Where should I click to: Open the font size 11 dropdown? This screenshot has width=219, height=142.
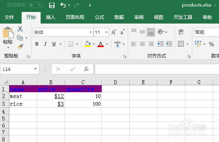click(x=106, y=32)
